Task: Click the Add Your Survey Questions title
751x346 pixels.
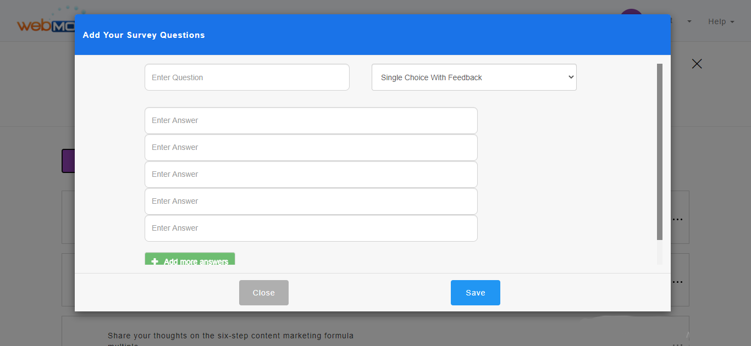Action: coord(143,35)
